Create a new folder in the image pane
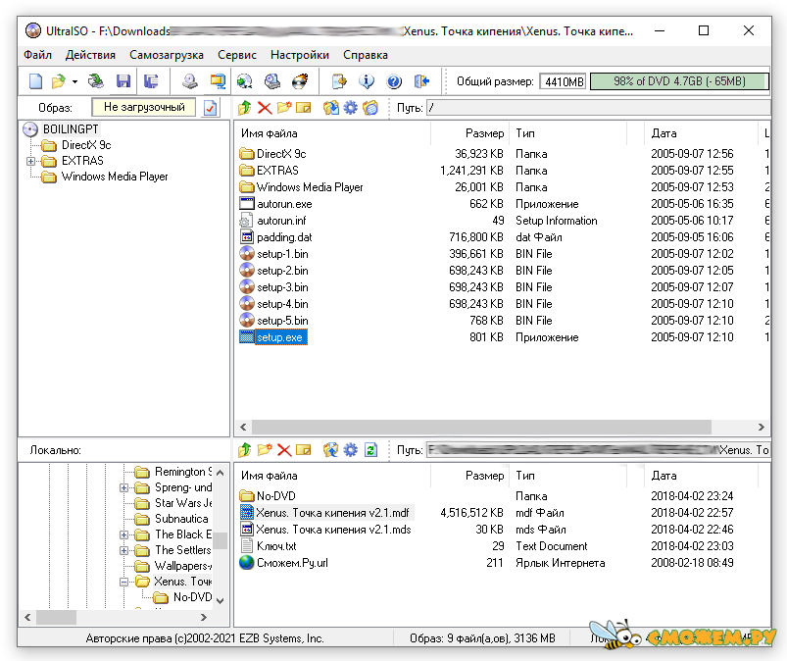The height and width of the screenshot is (661, 787). [284, 108]
